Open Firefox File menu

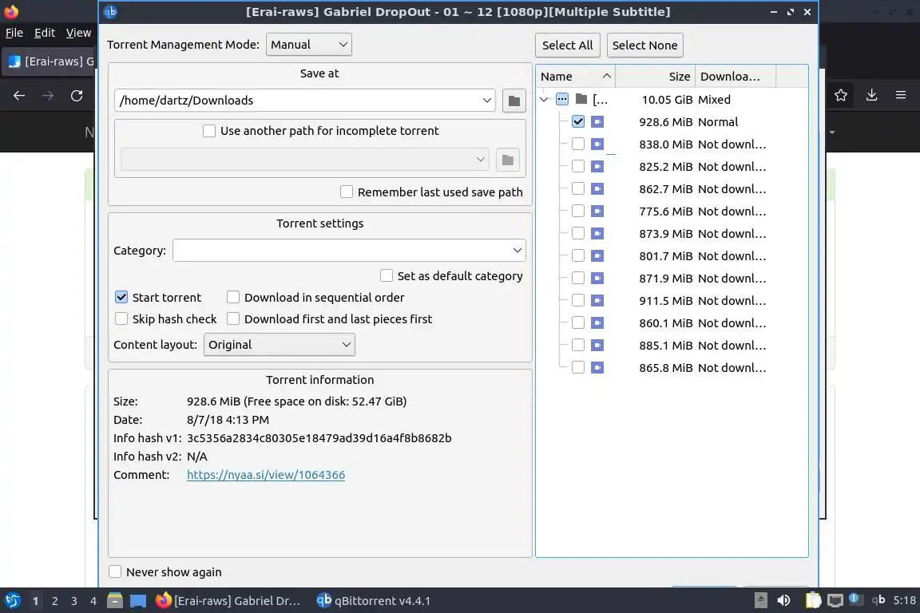[x=14, y=33]
